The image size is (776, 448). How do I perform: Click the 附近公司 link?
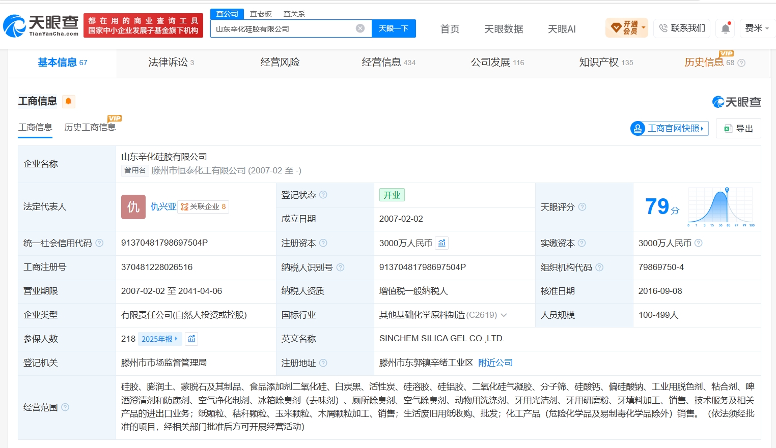(495, 363)
